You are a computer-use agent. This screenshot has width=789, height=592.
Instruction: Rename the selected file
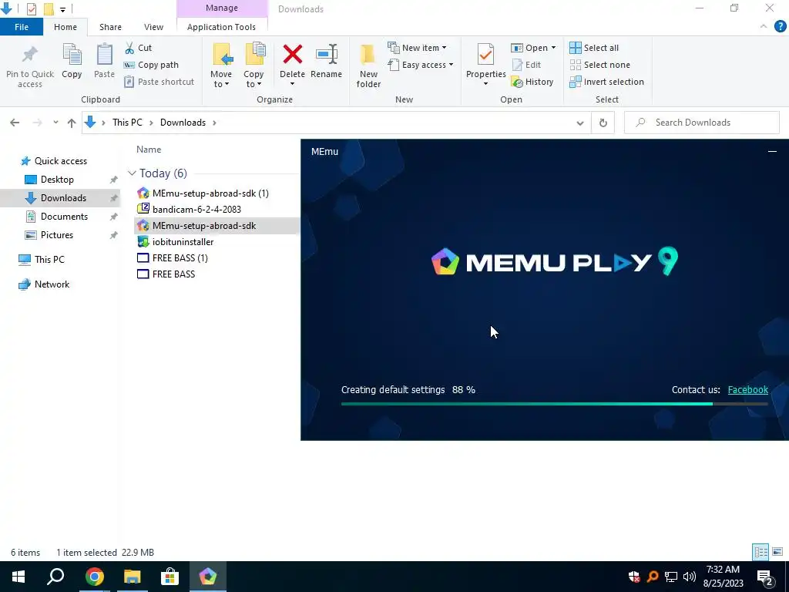click(326, 62)
